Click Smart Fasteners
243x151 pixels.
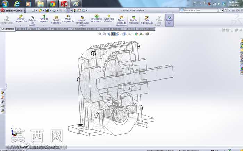point(56,20)
